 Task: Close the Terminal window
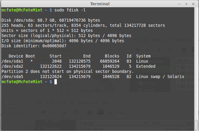pyautogui.click(x=194, y=4)
